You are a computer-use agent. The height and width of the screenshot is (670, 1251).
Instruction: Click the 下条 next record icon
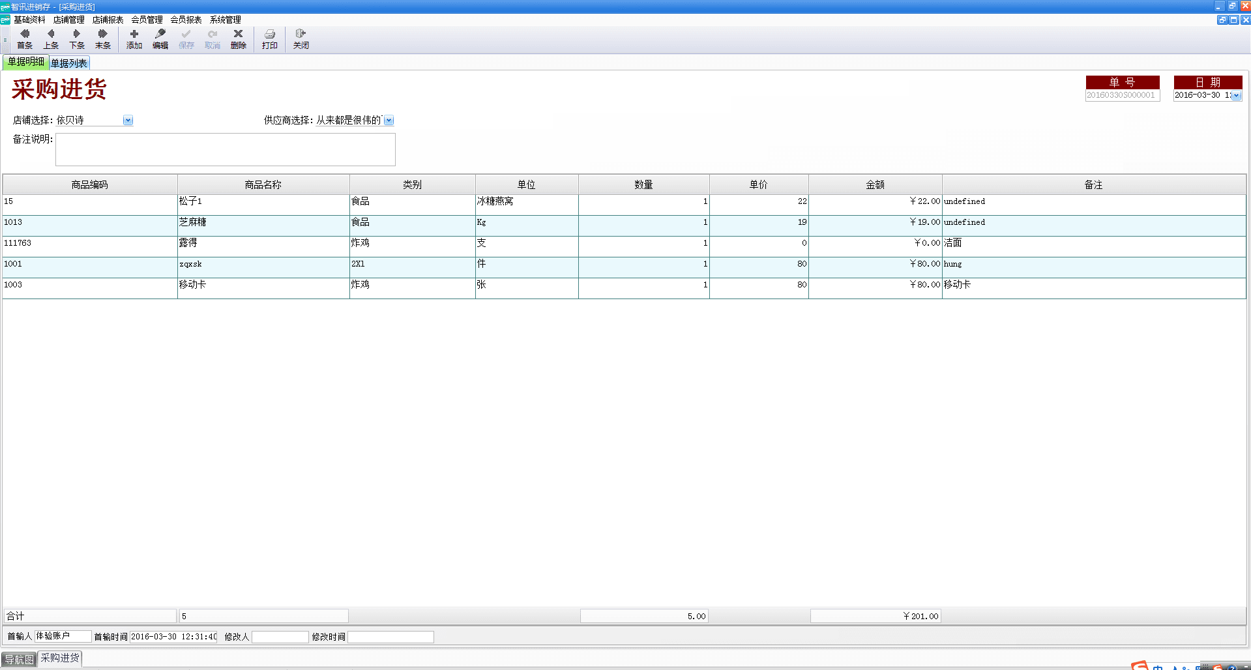(x=77, y=39)
